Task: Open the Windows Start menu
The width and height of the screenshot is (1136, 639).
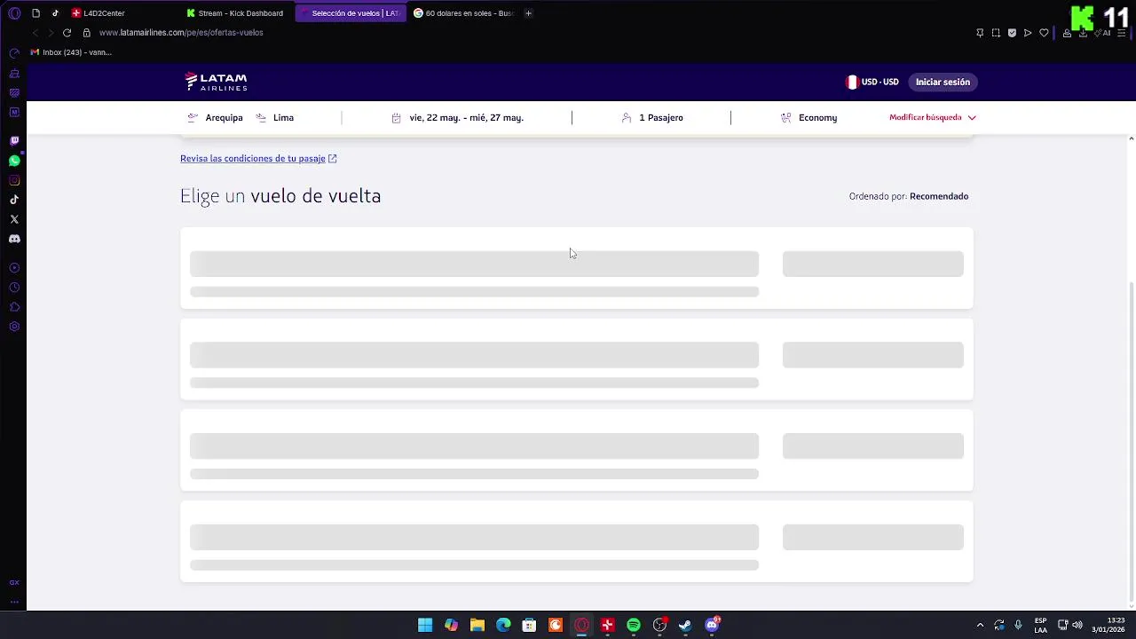Action: tap(425, 626)
